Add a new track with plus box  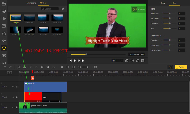[x=9, y=73]
